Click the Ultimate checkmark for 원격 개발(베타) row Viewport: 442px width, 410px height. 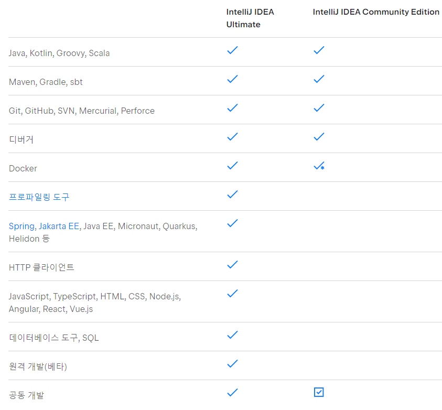pos(232,363)
